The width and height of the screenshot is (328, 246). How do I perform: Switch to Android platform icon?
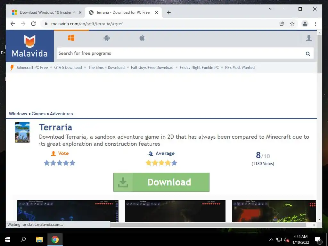tap(107, 38)
